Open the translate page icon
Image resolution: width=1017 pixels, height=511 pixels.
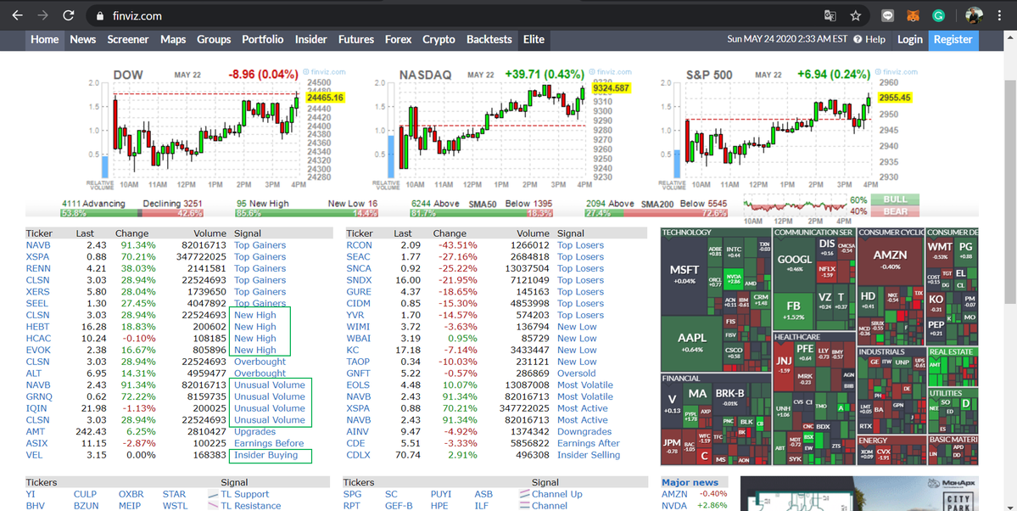[x=830, y=15]
